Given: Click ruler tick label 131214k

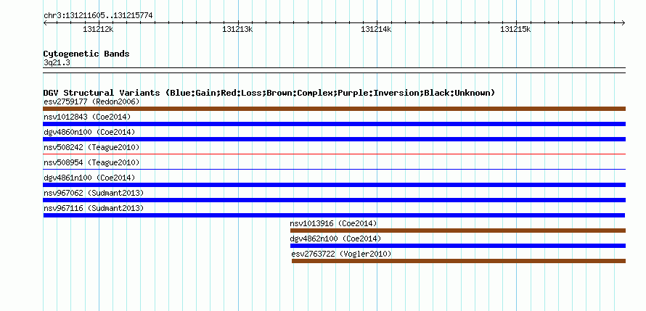Looking at the screenshot, I should pos(376,29).
